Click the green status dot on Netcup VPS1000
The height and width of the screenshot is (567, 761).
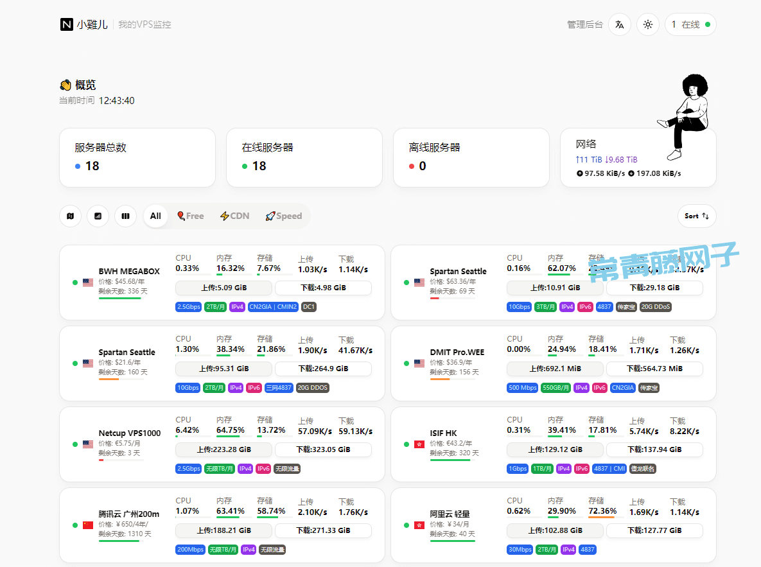(74, 444)
